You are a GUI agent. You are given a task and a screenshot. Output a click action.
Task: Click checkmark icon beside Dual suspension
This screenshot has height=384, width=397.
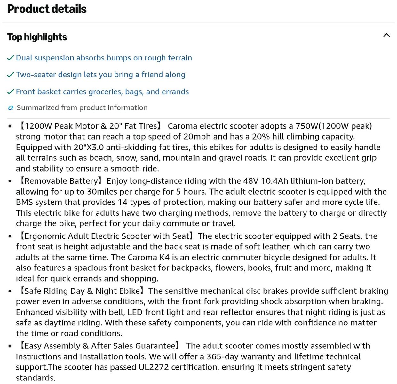pos(11,58)
